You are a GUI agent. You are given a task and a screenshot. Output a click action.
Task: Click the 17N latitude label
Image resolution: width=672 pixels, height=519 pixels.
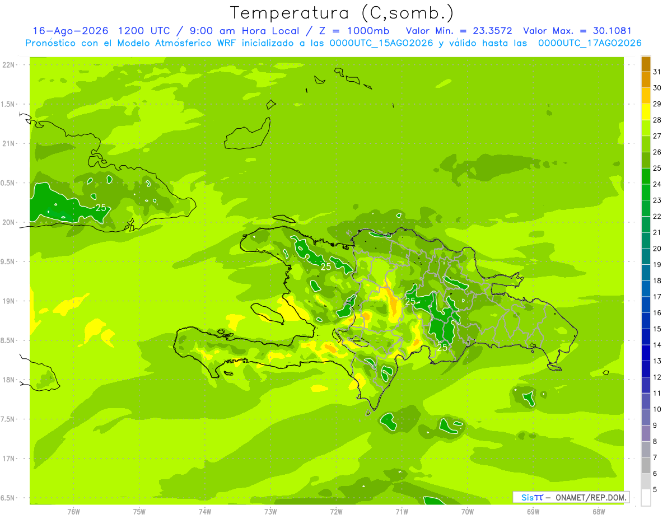[x=9, y=459]
